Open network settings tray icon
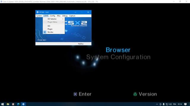The width and height of the screenshot is (190, 106). coord(167,104)
